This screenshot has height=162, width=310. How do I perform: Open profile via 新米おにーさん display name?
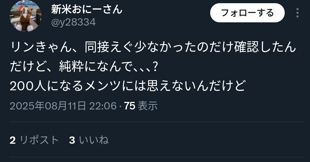[x=86, y=9]
